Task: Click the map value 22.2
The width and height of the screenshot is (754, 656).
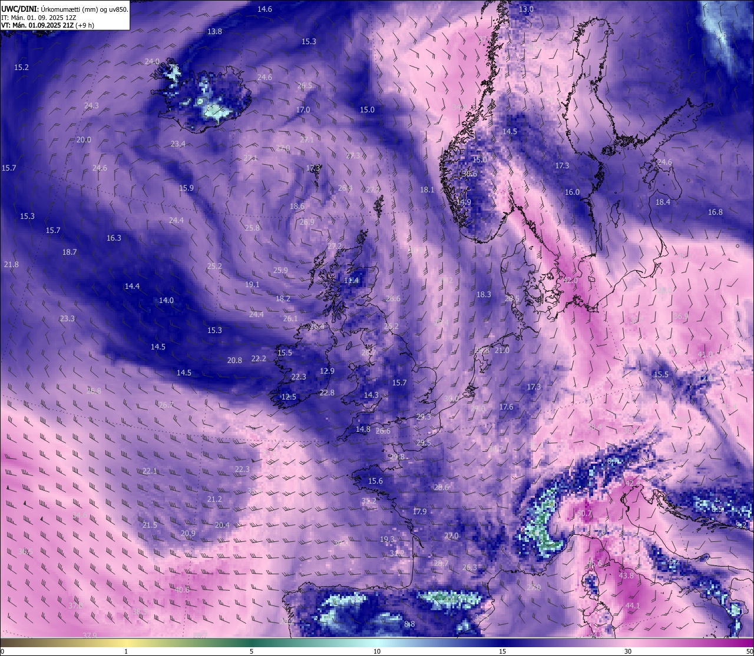Action: [x=259, y=358]
